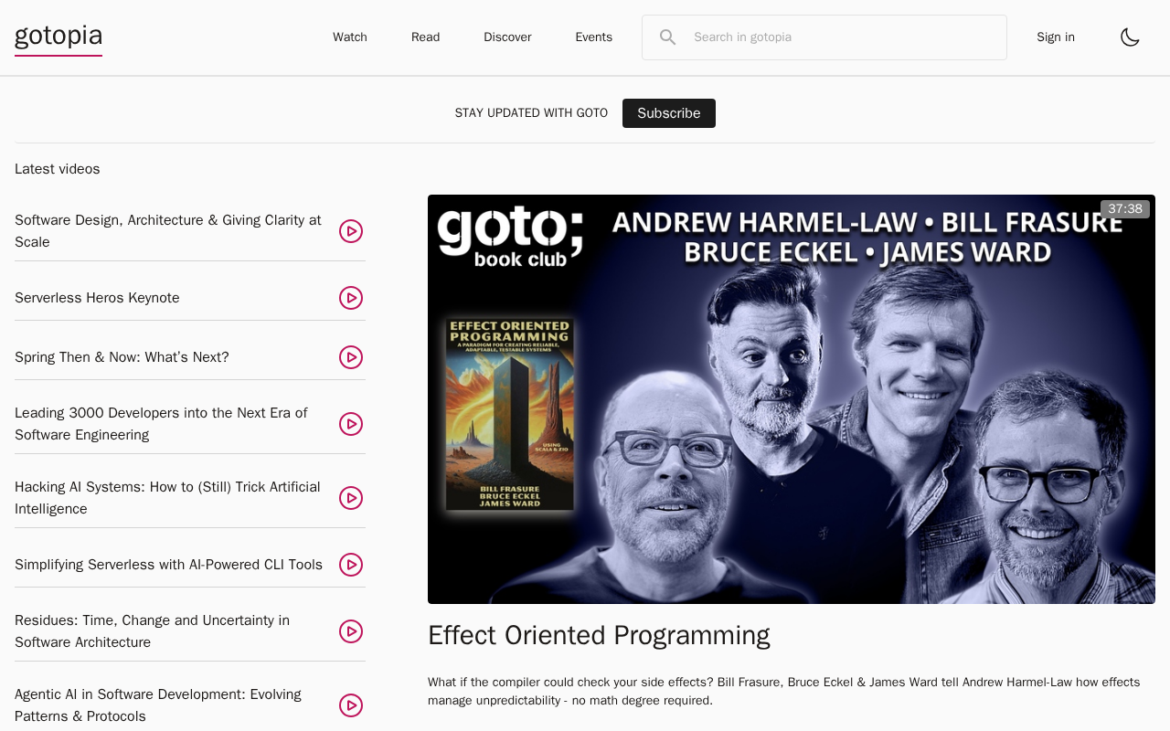This screenshot has height=731, width=1170.
Task: Click the Subscribe button
Action: coord(669,113)
